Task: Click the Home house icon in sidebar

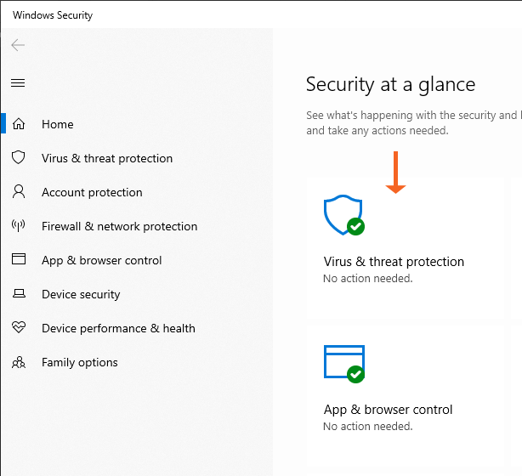Action: click(19, 124)
